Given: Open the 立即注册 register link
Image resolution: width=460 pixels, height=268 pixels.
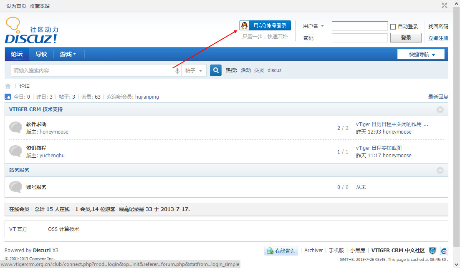Looking at the screenshot, I should pos(438,38).
